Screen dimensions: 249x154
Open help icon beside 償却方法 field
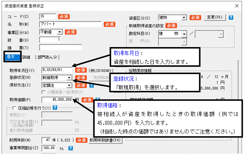(x=92, y=85)
